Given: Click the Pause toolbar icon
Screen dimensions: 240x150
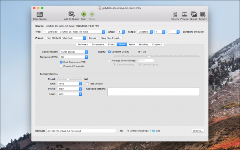Looking at the screenshot, I should 92,14.
